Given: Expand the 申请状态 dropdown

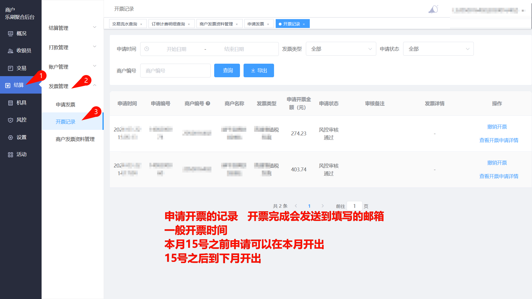Looking at the screenshot, I should point(438,49).
